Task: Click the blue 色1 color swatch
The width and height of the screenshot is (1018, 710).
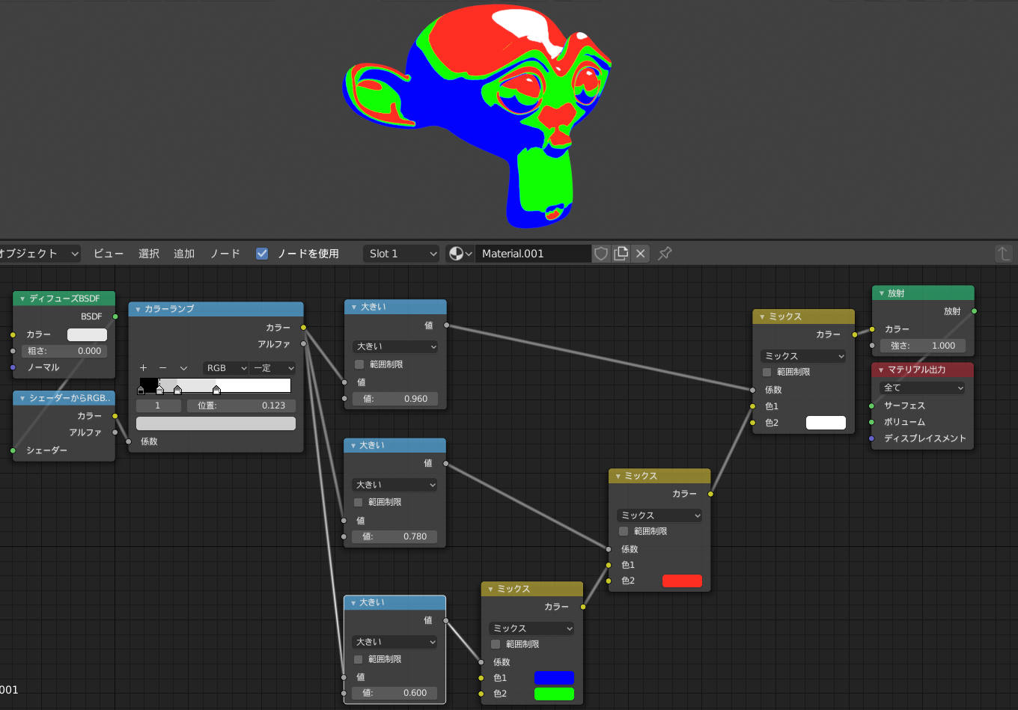Action: coord(554,678)
